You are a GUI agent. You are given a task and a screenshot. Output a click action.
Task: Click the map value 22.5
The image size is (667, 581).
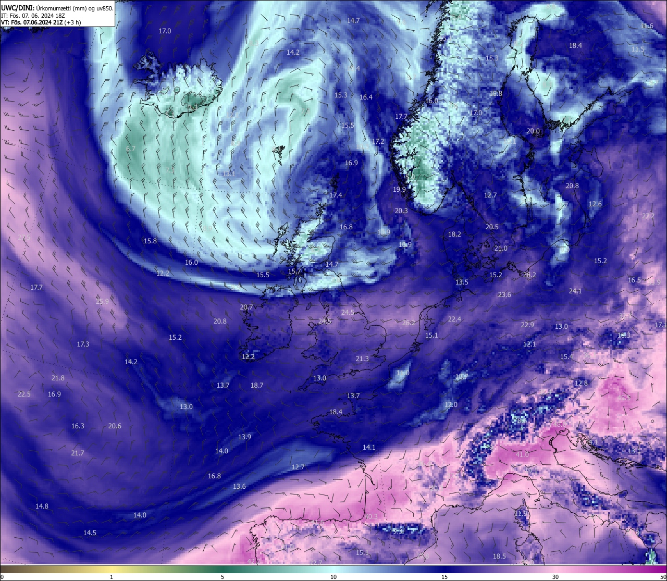[24, 394]
